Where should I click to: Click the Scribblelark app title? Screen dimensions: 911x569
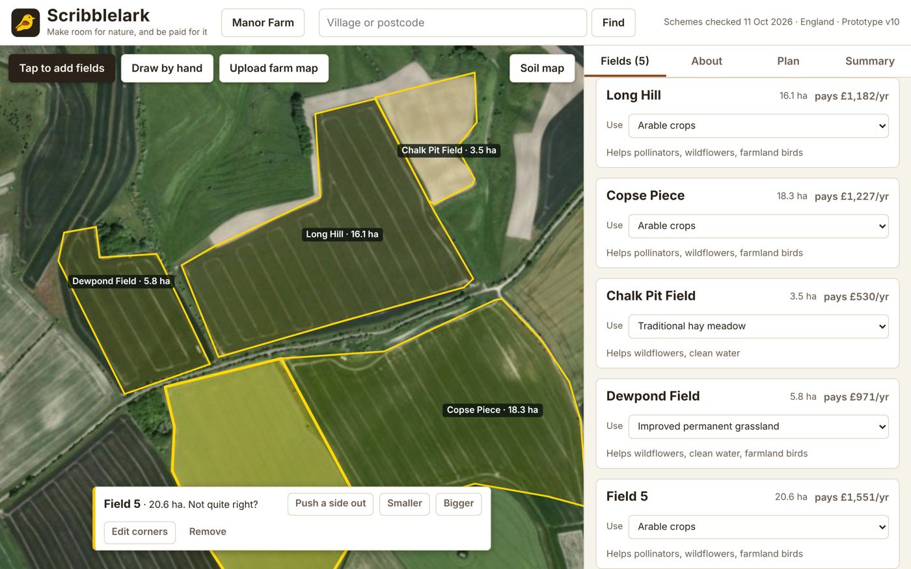98,16
